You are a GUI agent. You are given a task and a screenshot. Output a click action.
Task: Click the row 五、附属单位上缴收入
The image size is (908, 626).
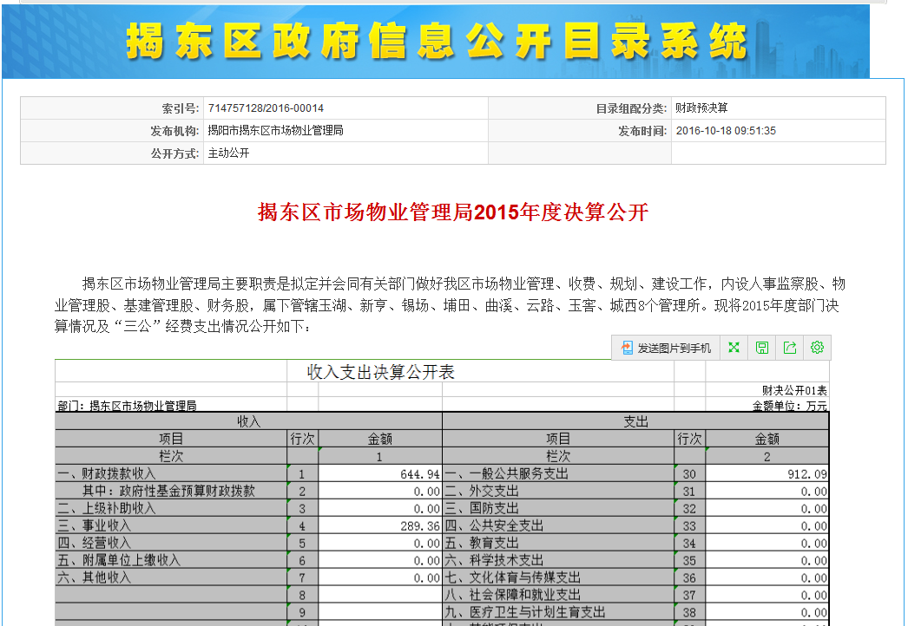(119, 561)
